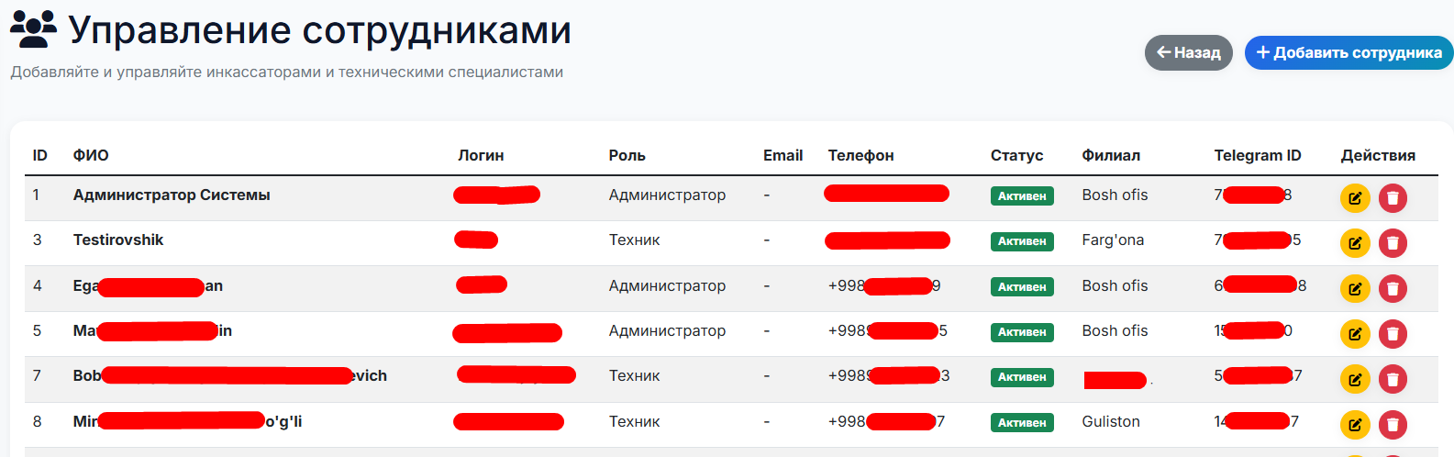Delete the Testirovshik employee
The height and width of the screenshot is (457, 1454).
(x=1393, y=243)
